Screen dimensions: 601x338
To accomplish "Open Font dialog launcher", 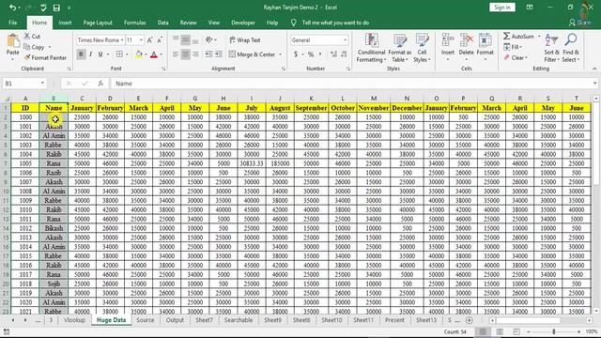I will (x=163, y=69).
